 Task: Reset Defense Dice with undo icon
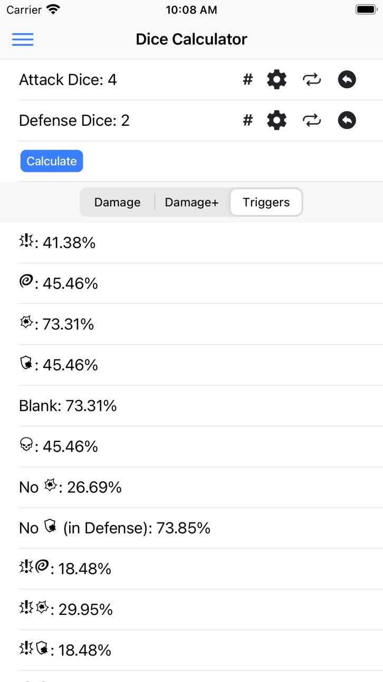coord(347,121)
